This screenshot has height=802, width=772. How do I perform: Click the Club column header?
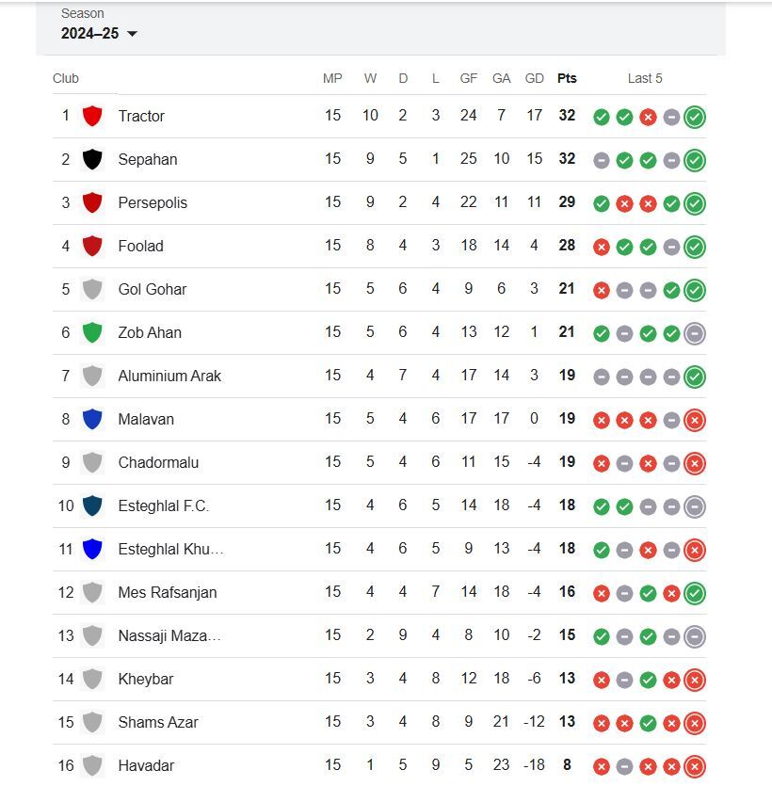coord(66,78)
